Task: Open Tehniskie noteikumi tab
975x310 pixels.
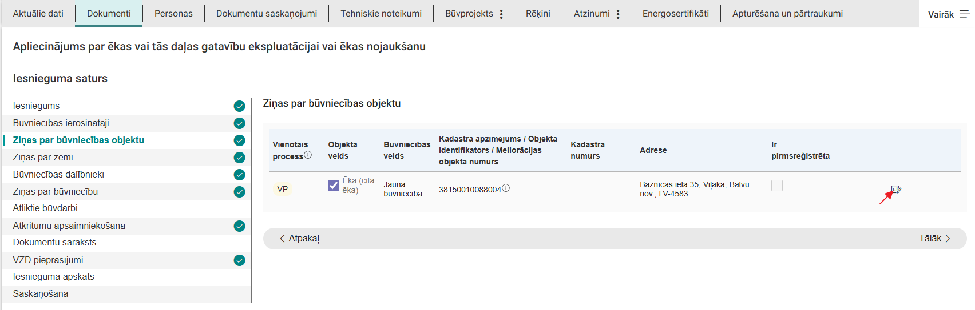Action: point(381,13)
